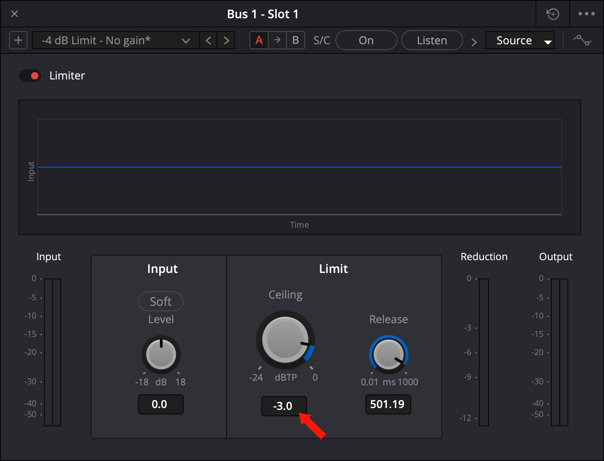Click the Ceiling knob
This screenshot has width=604, height=461.
coord(285,340)
